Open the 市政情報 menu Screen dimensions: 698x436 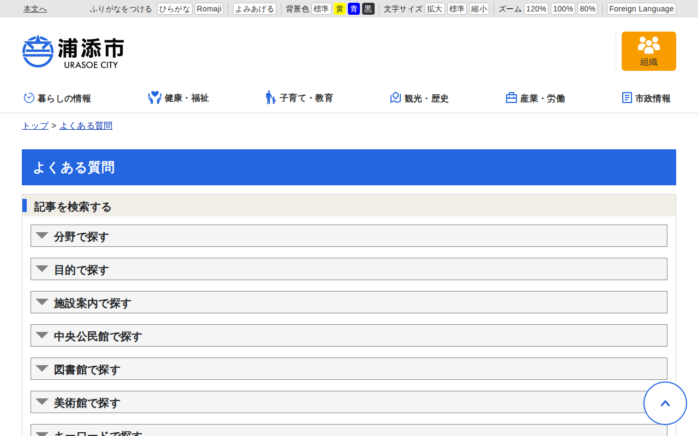click(x=646, y=98)
